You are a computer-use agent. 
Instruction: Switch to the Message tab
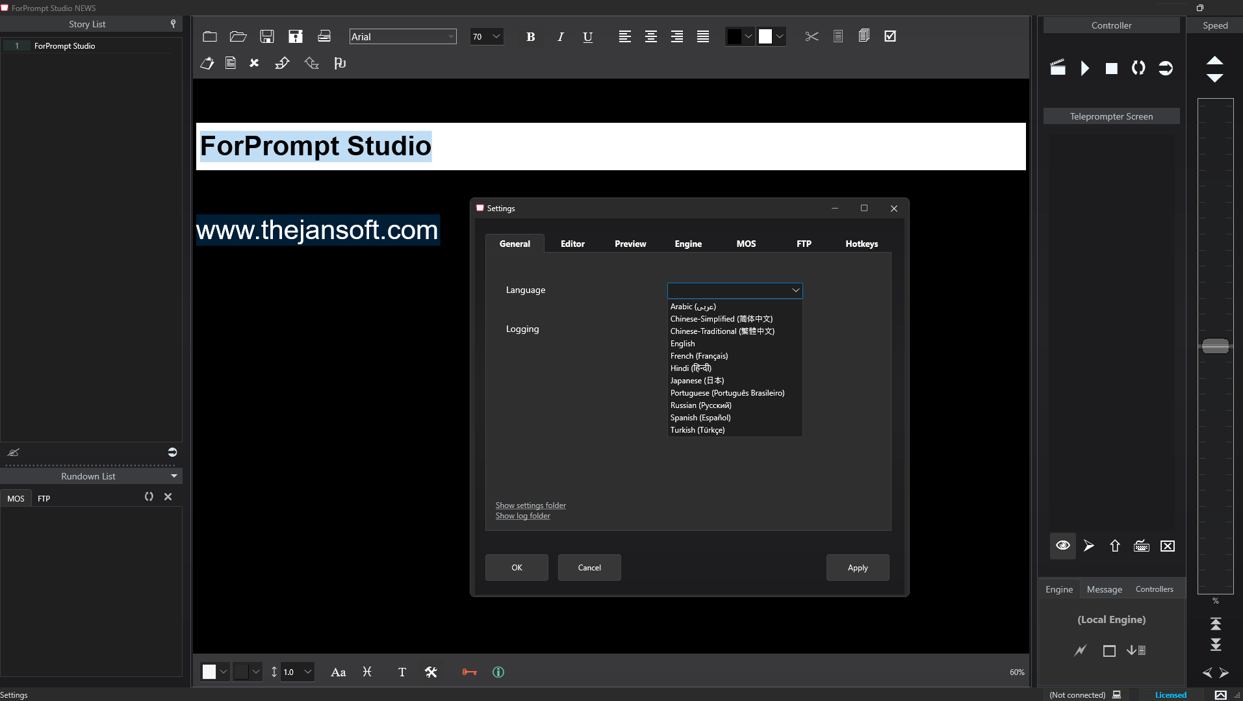(1104, 589)
